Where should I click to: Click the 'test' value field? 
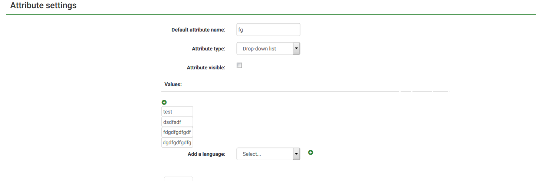pyautogui.click(x=177, y=112)
